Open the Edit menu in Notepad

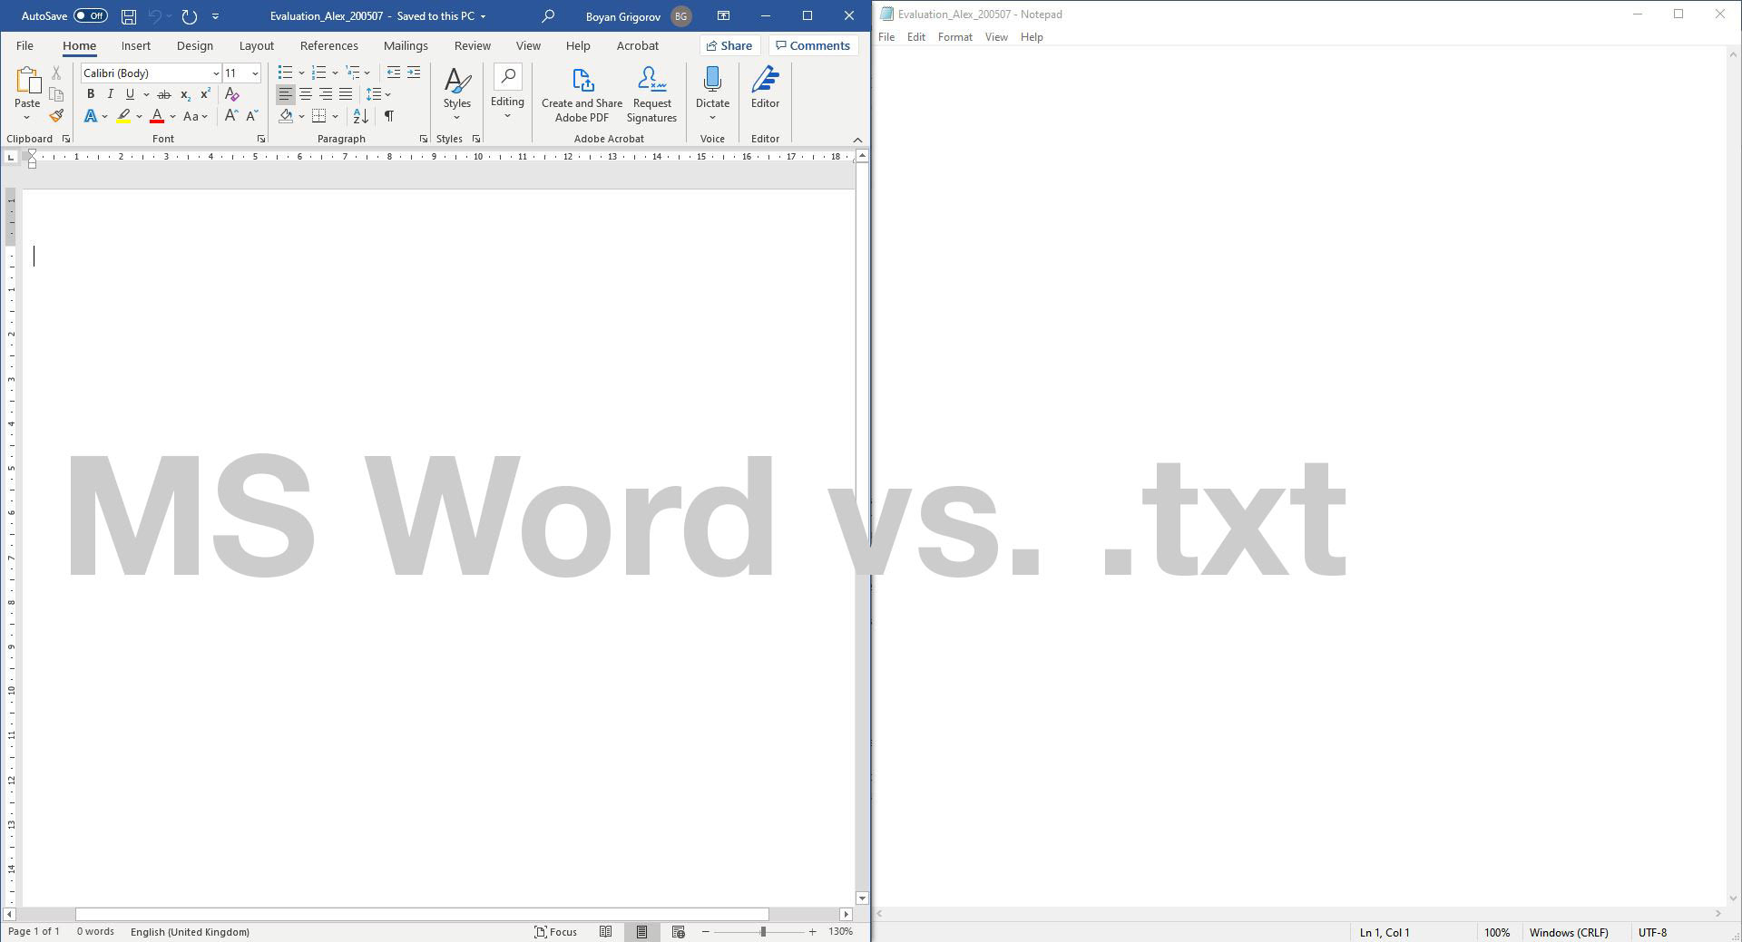tap(916, 37)
